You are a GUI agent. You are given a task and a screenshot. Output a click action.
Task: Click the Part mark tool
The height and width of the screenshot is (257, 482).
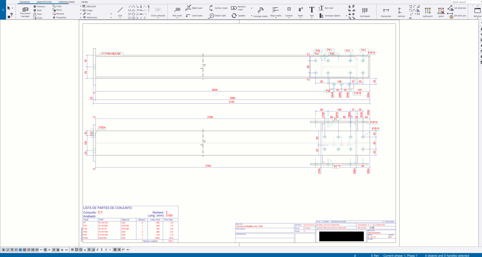pyautogui.click(x=177, y=12)
